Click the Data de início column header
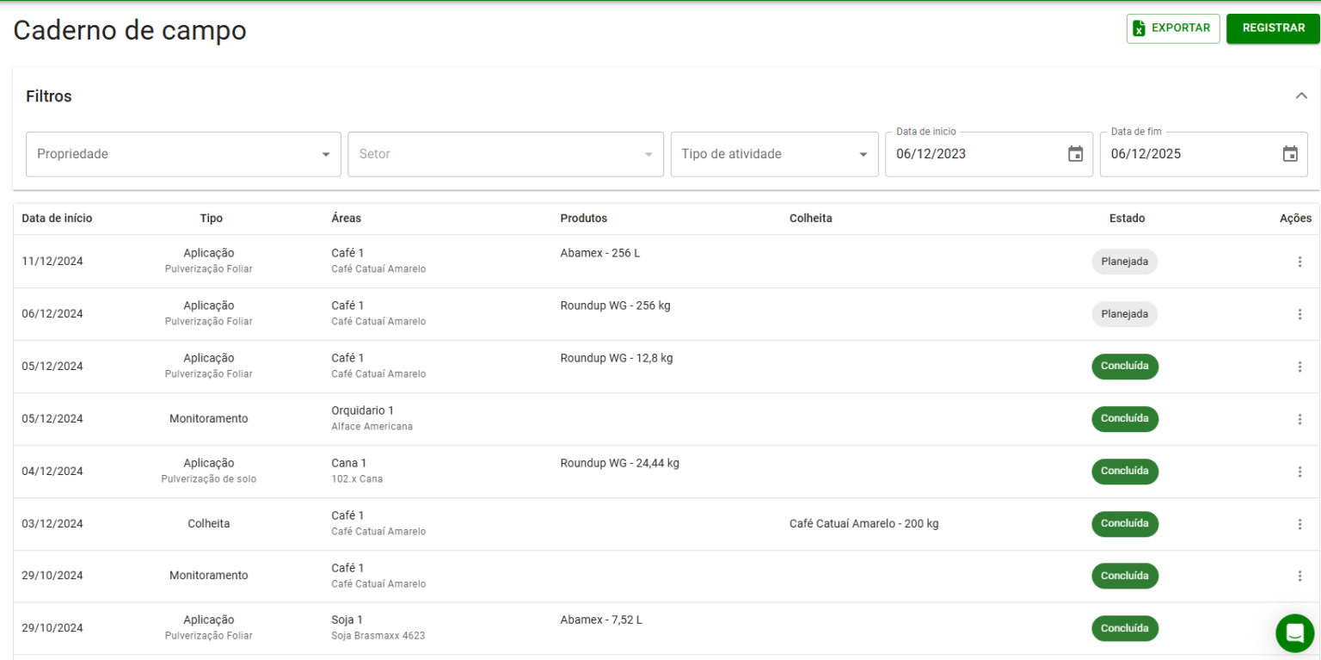 57,219
